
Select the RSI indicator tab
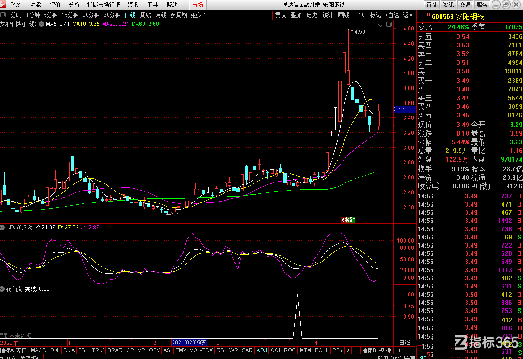click(x=221, y=350)
